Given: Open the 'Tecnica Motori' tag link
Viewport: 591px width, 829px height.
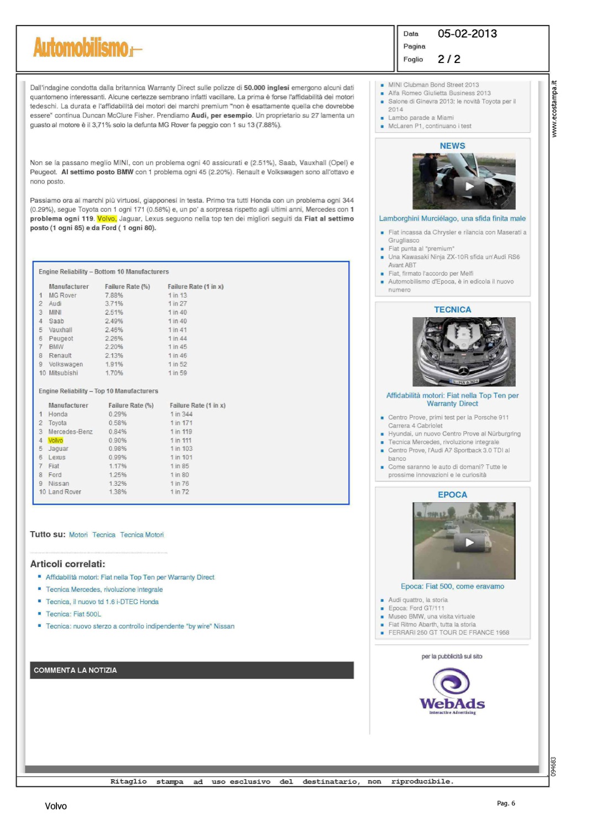Looking at the screenshot, I should click(x=142, y=535).
